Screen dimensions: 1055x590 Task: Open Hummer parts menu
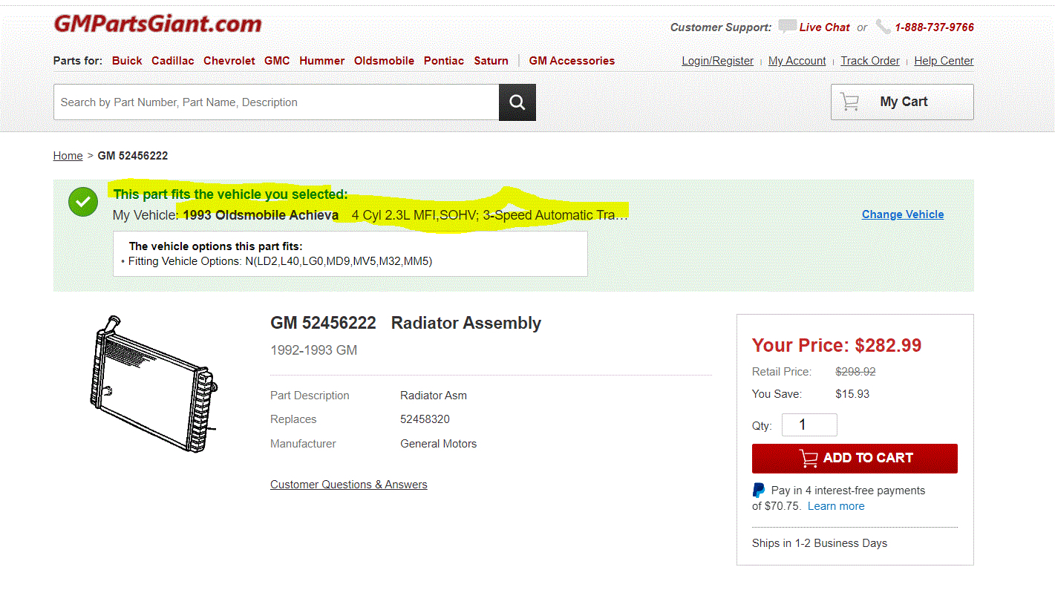click(322, 61)
